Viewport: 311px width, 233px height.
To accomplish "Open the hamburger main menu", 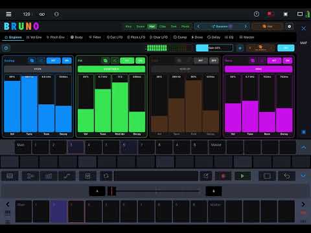I will [8, 14].
